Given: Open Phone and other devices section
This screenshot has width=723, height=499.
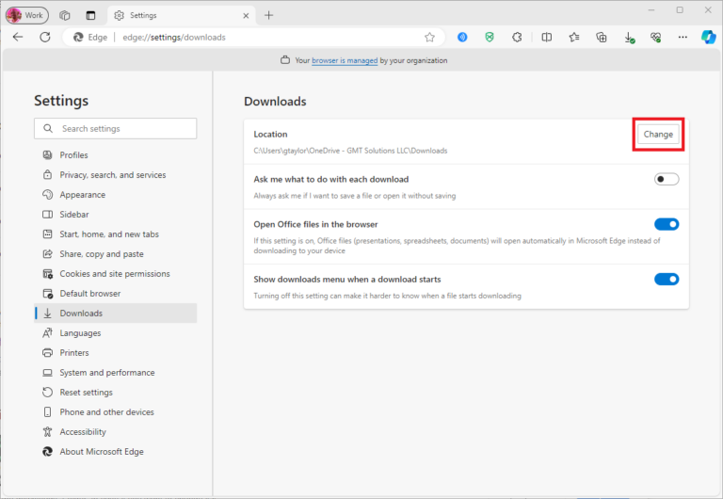Looking at the screenshot, I should click(115, 412).
